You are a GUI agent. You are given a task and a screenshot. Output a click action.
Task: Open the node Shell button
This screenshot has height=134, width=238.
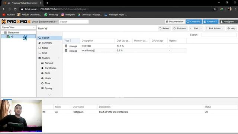(194, 28)
